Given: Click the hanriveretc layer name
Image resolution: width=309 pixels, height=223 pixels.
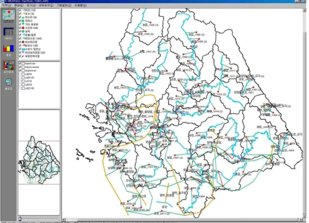Looking at the screenshot, I should pyautogui.click(x=32, y=67).
